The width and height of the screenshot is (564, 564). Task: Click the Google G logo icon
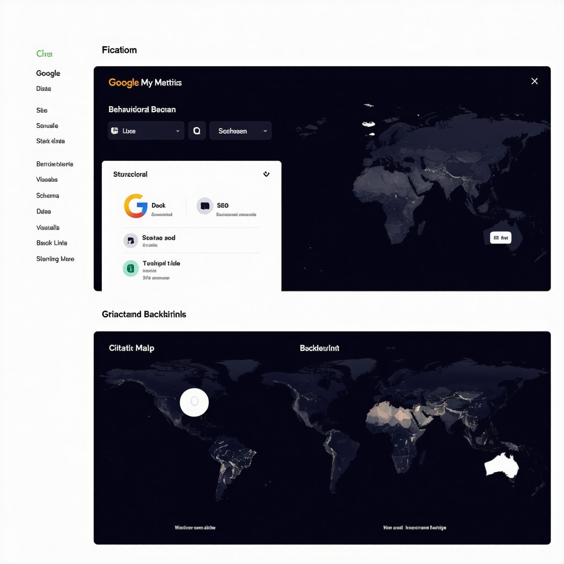[135, 206]
